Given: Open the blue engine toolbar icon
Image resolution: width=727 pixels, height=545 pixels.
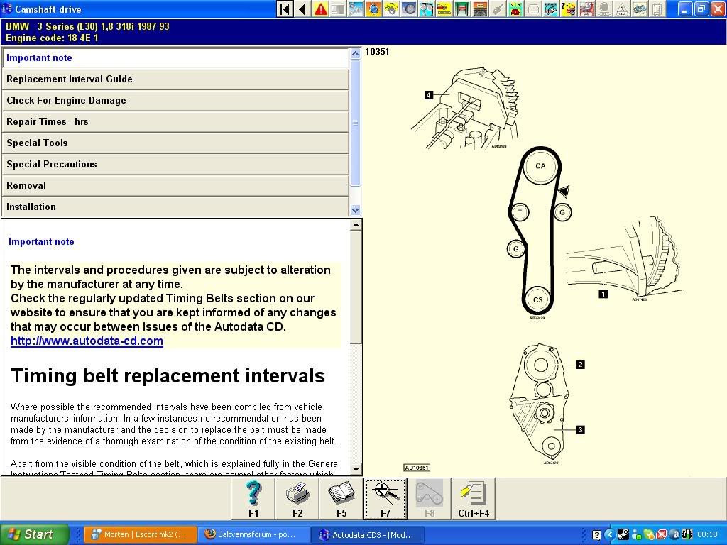Looking at the screenshot, I should tap(640, 9).
